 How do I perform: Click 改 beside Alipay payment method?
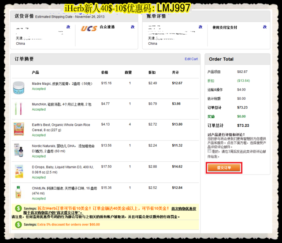point(264,27)
